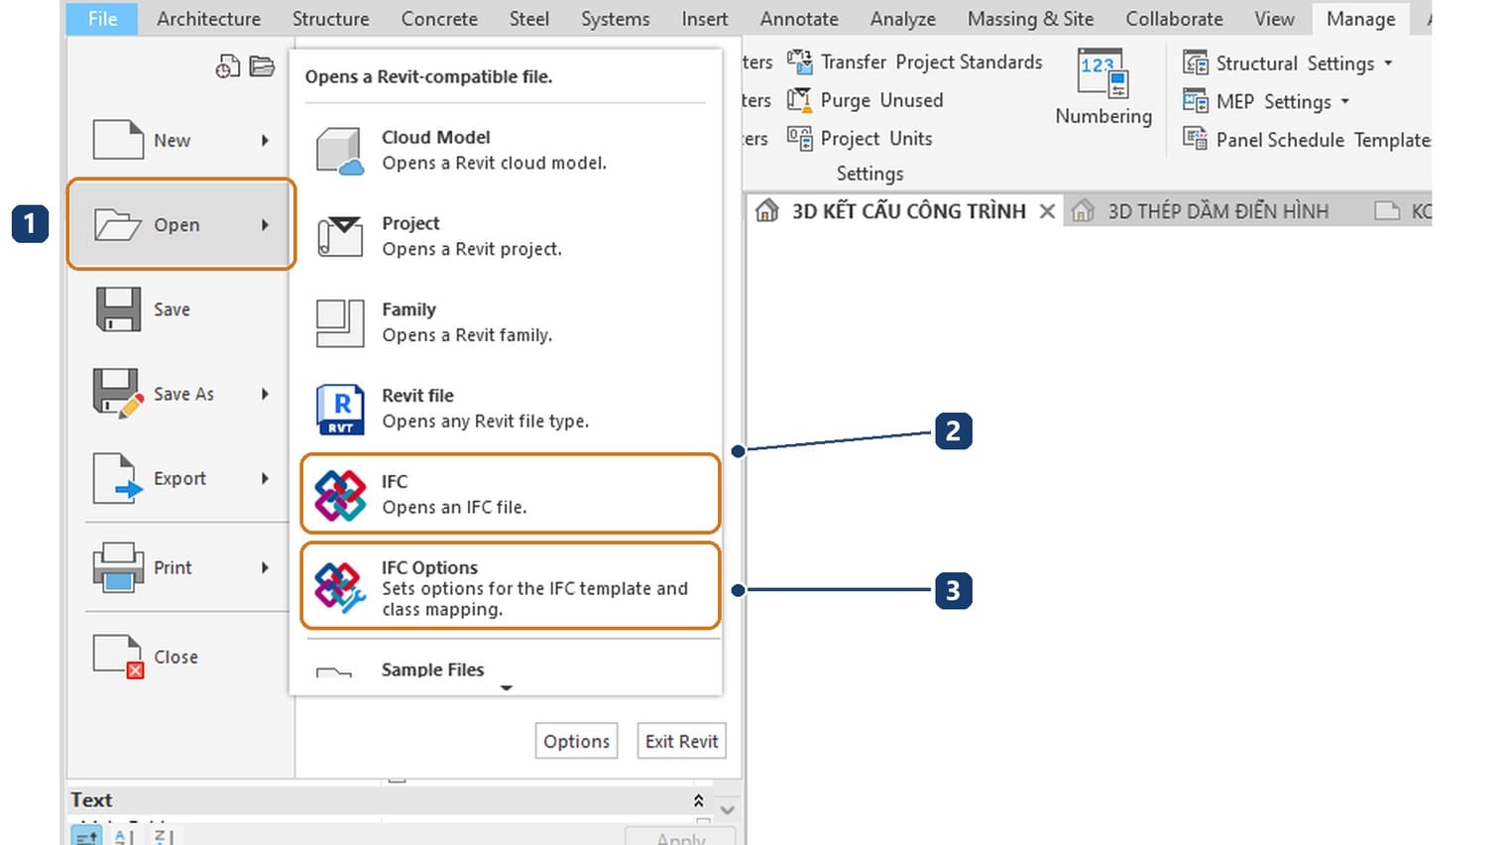The height and width of the screenshot is (845, 1507).
Task: Click the Project open icon
Action: click(x=340, y=236)
